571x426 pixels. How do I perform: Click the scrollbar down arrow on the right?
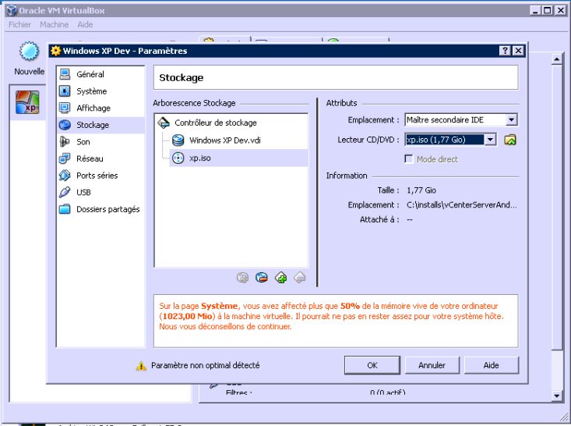point(557,396)
